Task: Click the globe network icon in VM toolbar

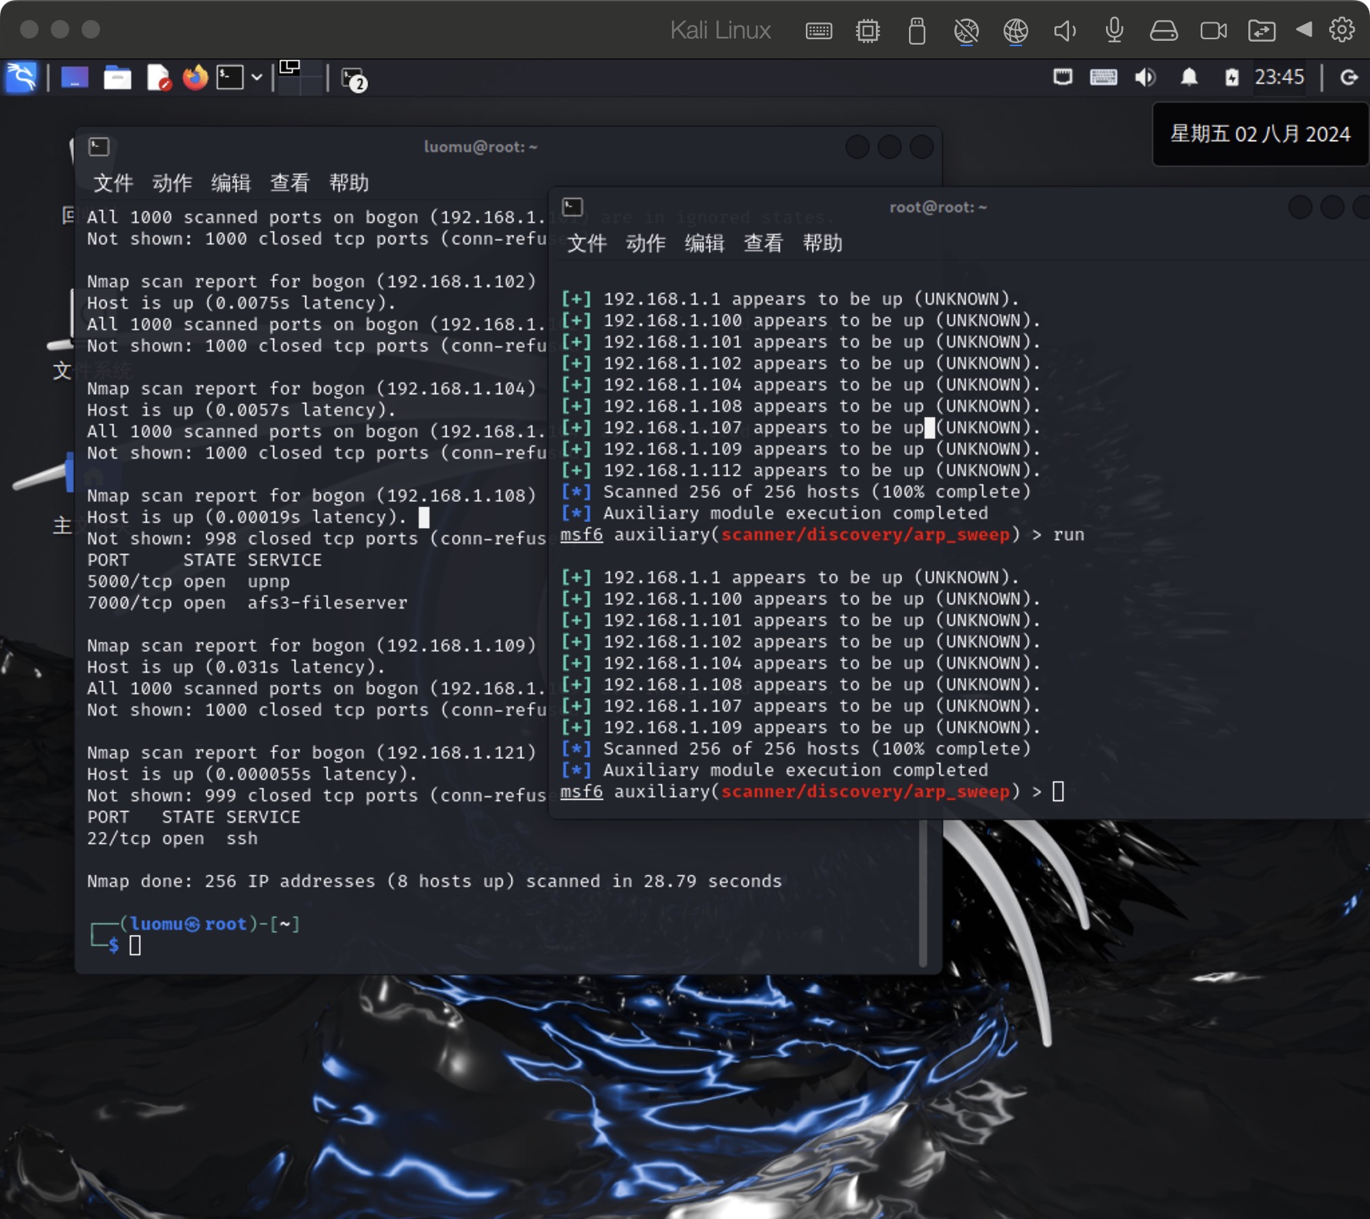Action: click(x=1016, y=31)
